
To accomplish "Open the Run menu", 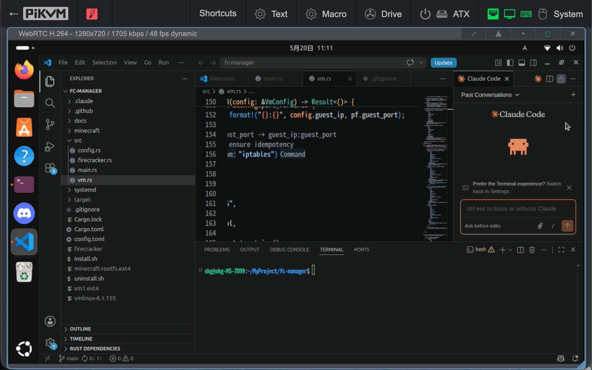I will tap(164, 63).
